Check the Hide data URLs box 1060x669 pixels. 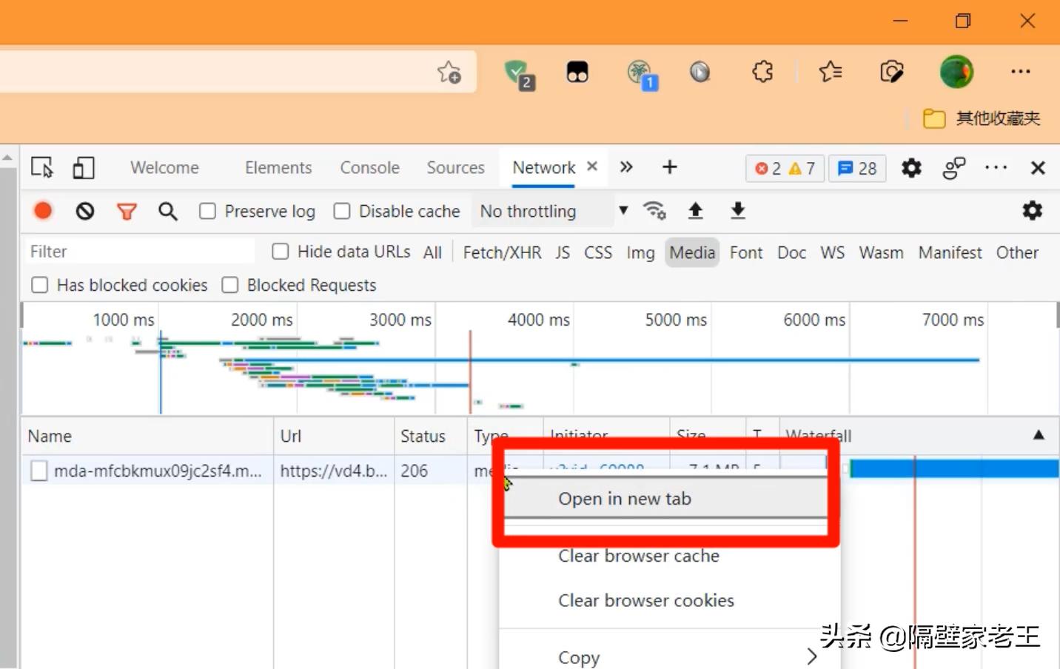click(x=280, y=252)
